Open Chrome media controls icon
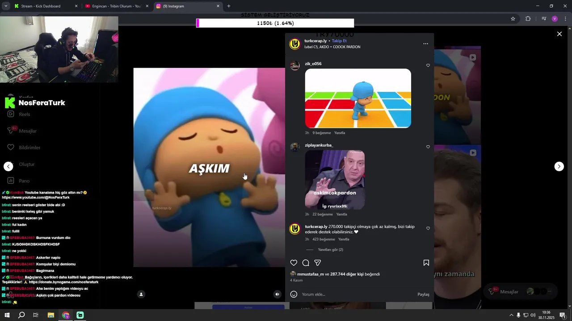The image size is (572, 321). [x=544, y=19]
